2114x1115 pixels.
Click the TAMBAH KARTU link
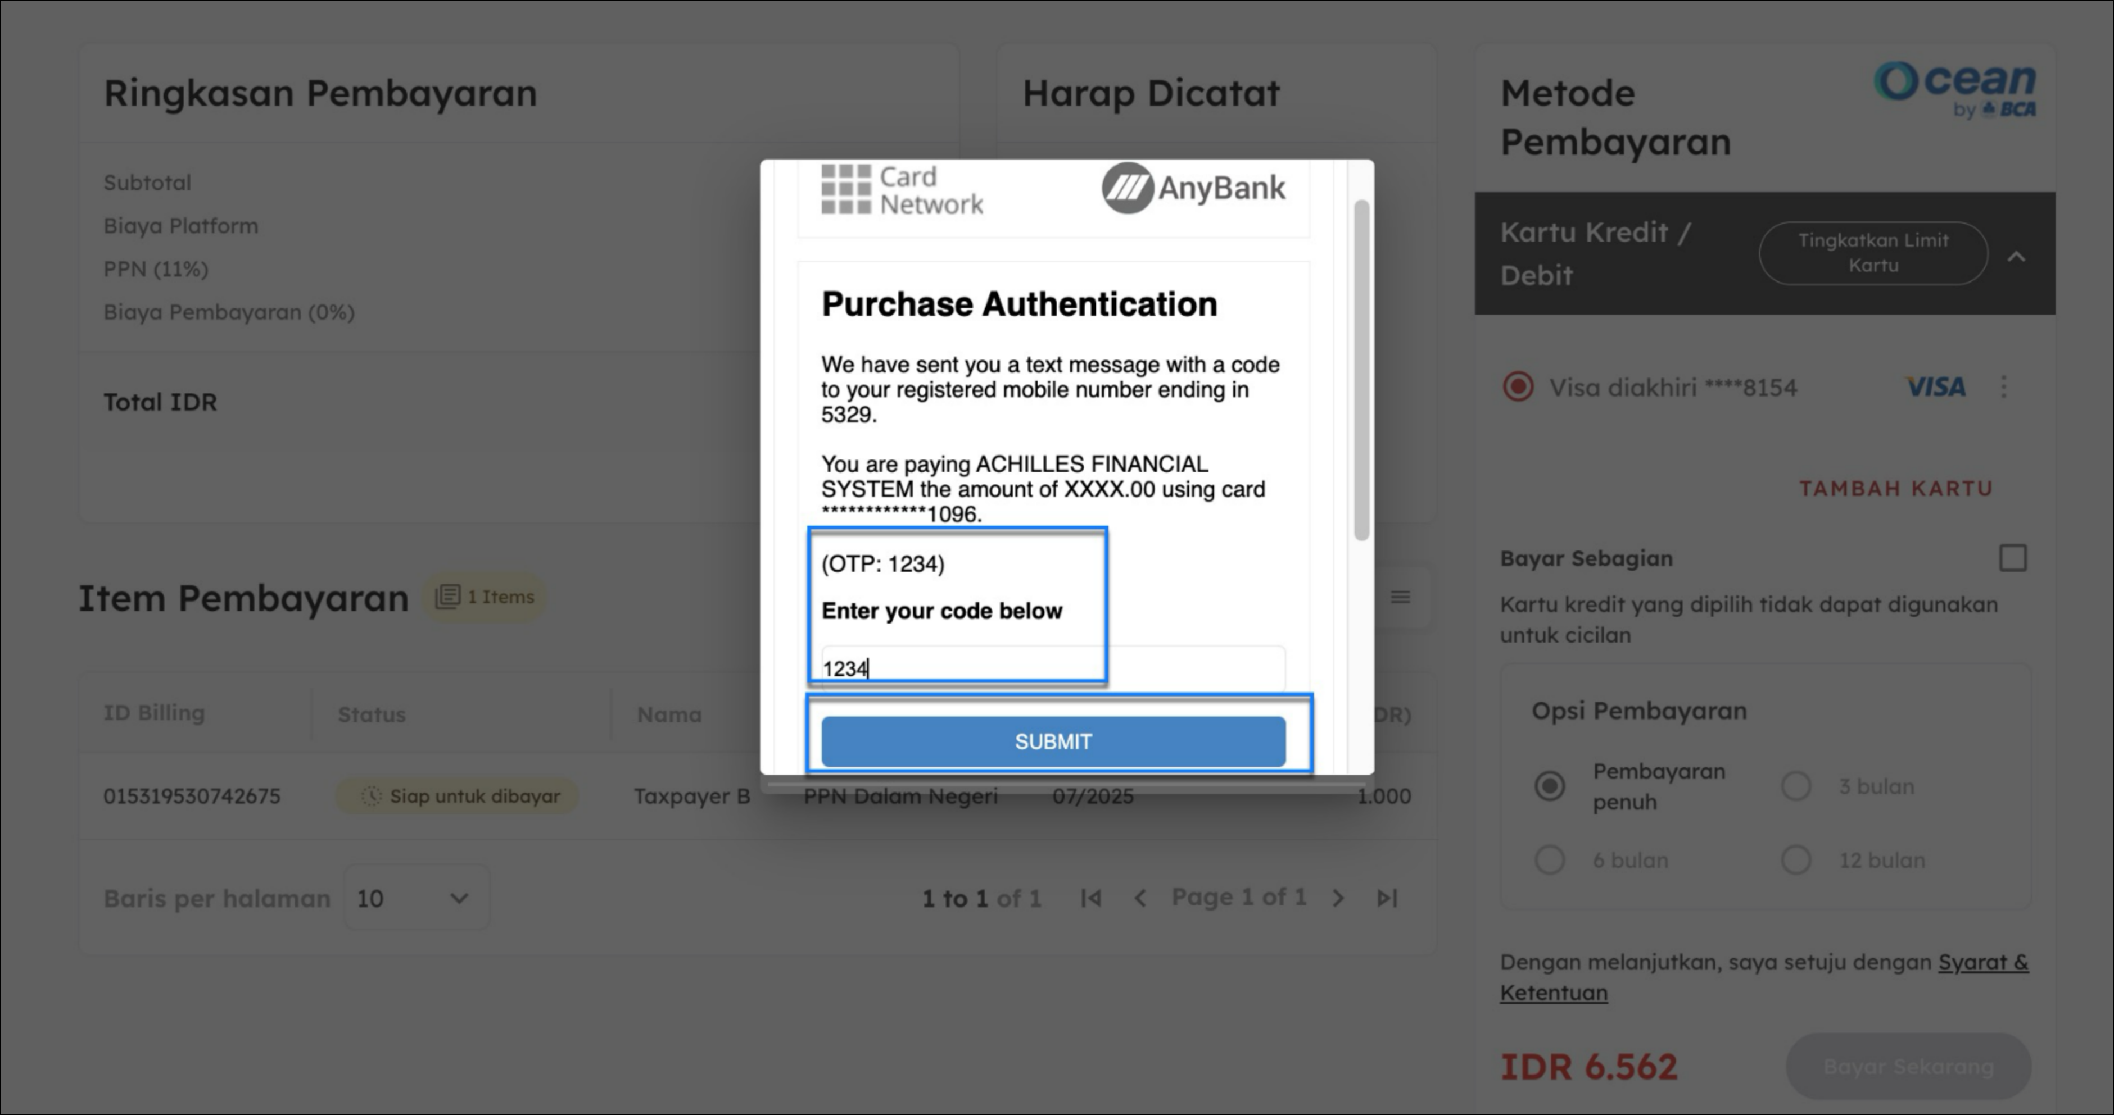1896,489
